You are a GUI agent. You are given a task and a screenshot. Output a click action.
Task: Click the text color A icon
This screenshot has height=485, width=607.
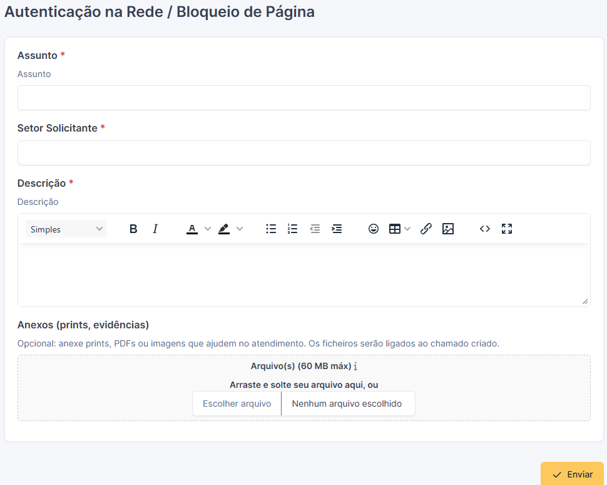[x=192, y=229]
